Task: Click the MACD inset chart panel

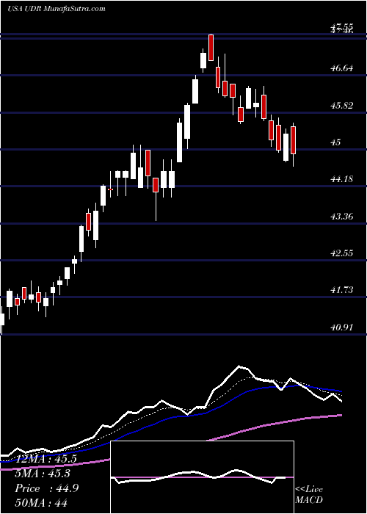Action: click(x=203, y=477)
